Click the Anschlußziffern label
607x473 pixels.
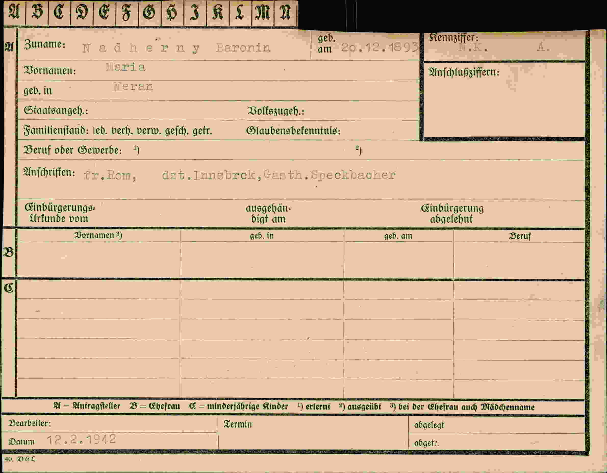(x=464, y=72)
